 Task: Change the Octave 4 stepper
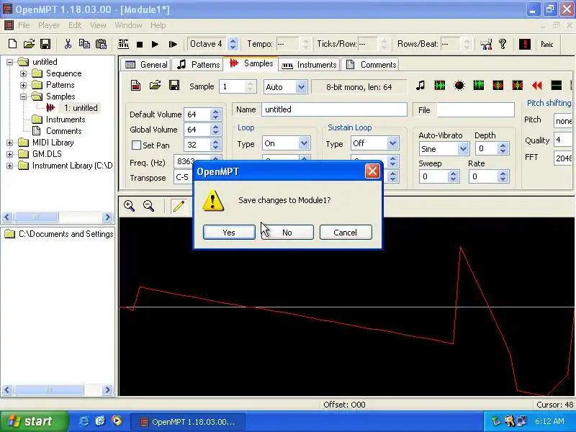tap(233, 44)
